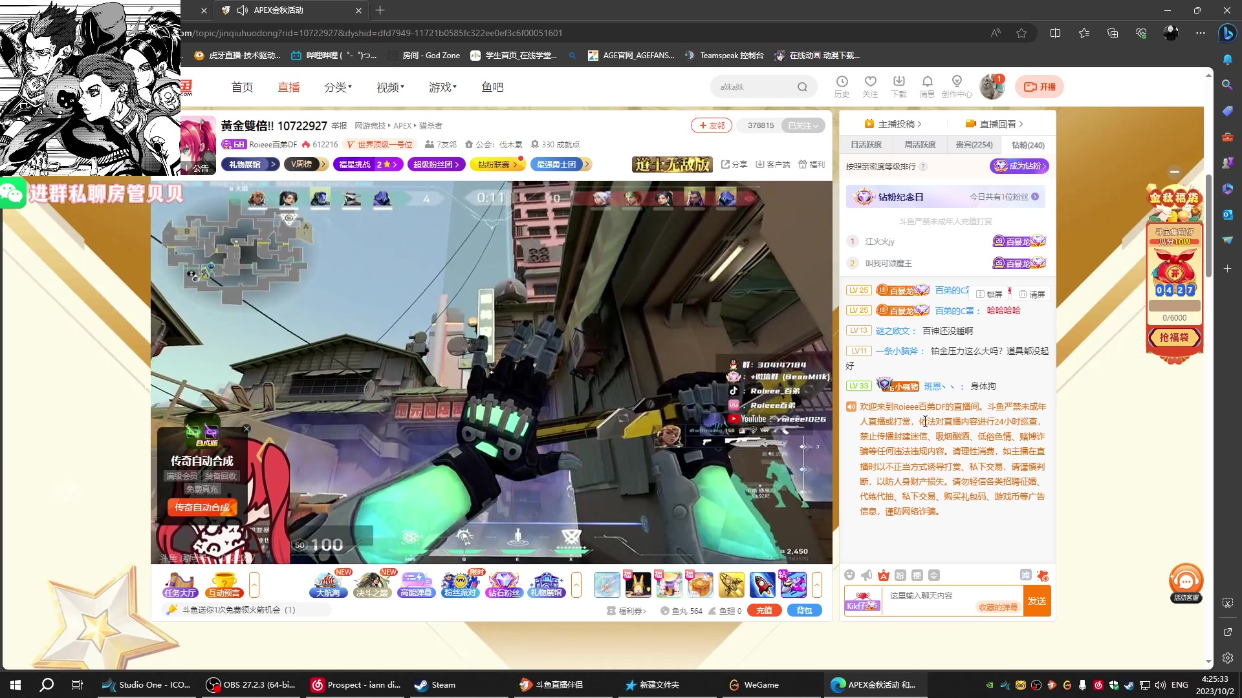Open 高能弹幕 icon
The image size is (1242, 698).
click(416, 585)
